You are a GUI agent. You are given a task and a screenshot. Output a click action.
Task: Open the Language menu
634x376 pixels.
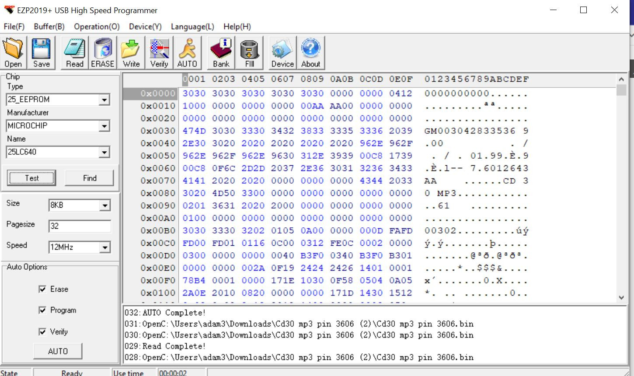pyautogui.click(x=192, y=26)
